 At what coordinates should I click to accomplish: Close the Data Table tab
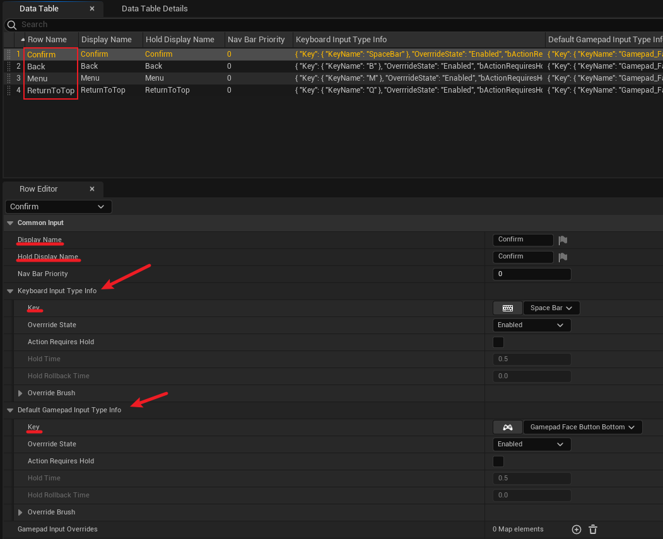point(91,8)
